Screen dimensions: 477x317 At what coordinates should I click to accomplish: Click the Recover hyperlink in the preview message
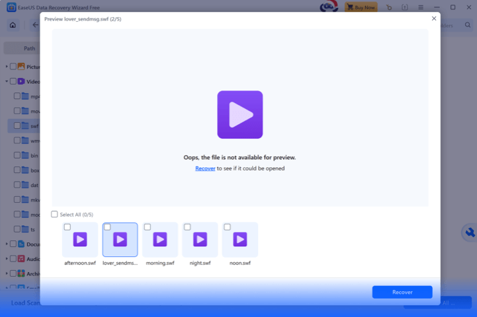(205, 168)
